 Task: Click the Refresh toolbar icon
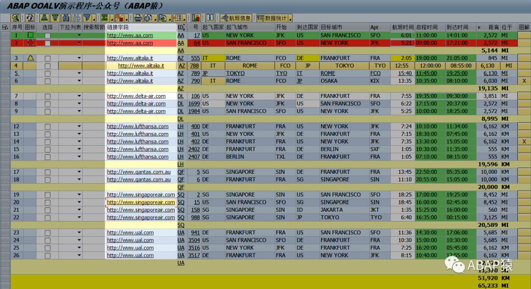tap(30, 18)
